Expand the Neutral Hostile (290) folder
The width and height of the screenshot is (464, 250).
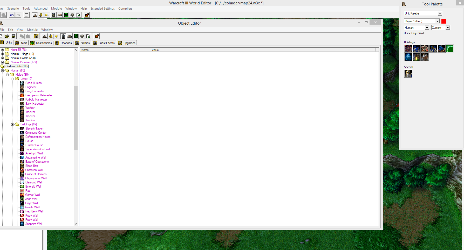coord(3,58)
